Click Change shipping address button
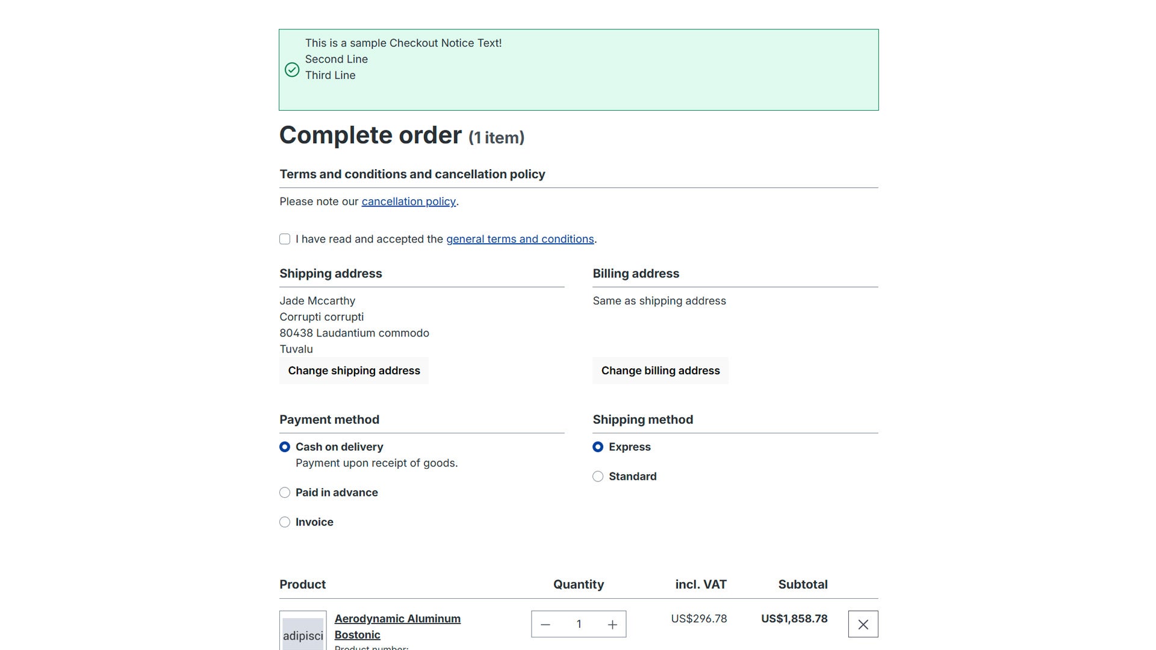 [354, 371]
